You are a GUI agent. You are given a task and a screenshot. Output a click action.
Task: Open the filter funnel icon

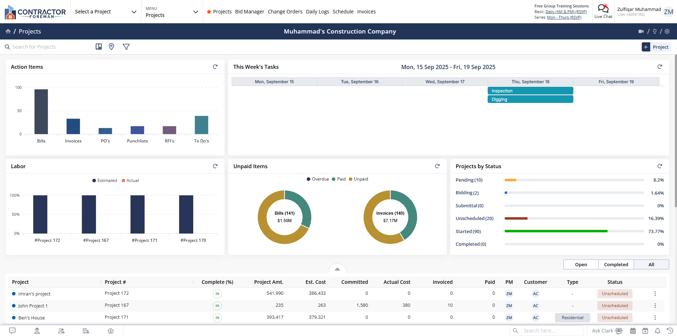[x=126, y=47]
